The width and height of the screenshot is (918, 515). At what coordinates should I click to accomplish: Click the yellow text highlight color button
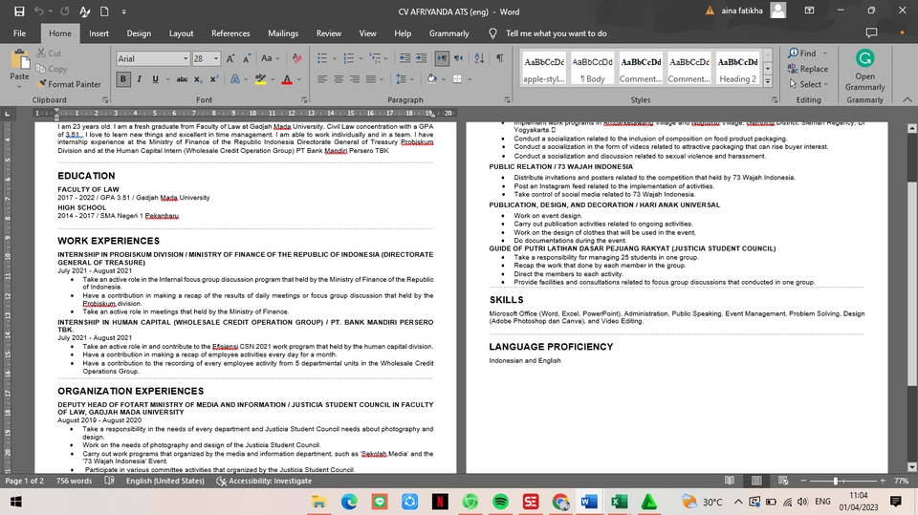260,79
